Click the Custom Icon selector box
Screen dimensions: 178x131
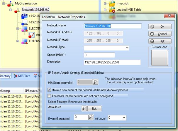click(160, 58)
